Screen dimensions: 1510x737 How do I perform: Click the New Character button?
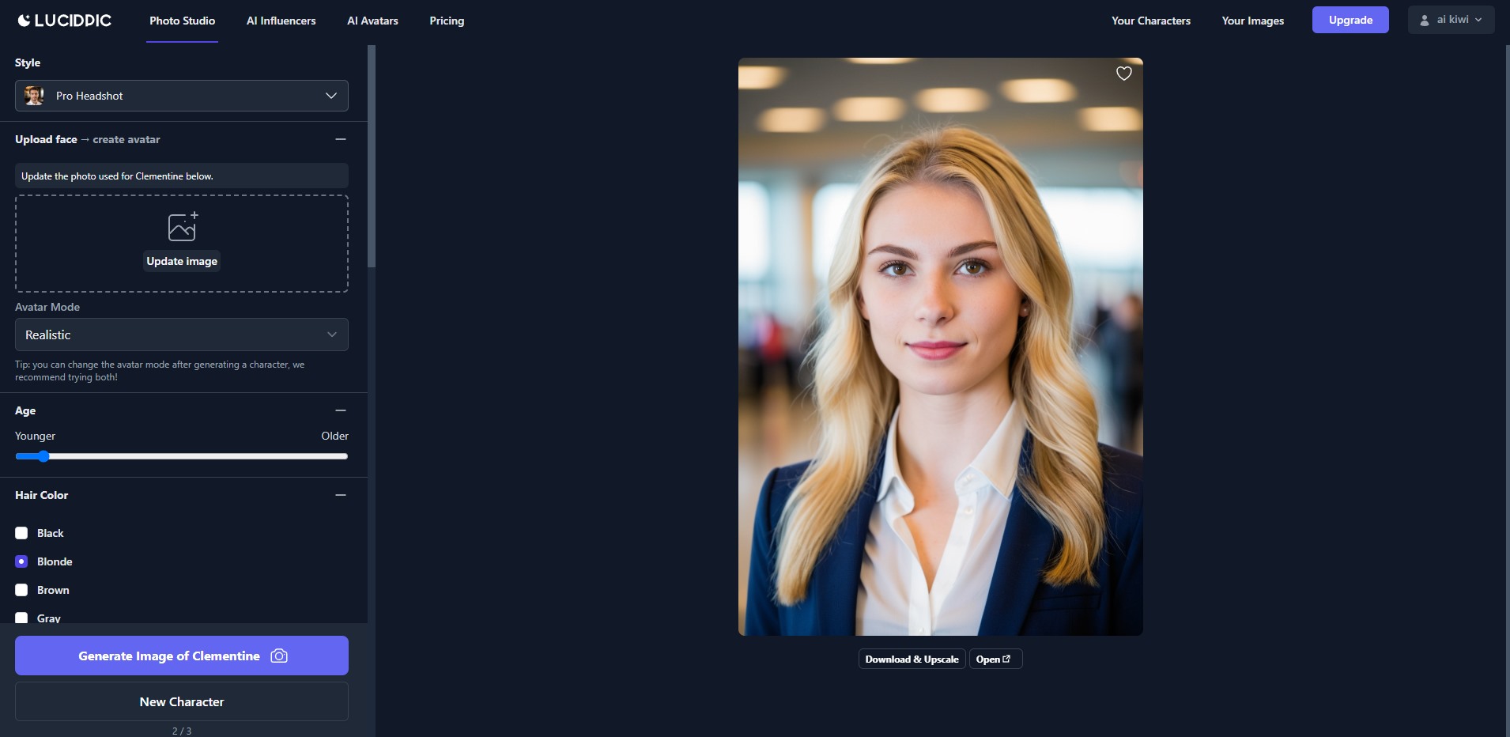pos(182,701)
